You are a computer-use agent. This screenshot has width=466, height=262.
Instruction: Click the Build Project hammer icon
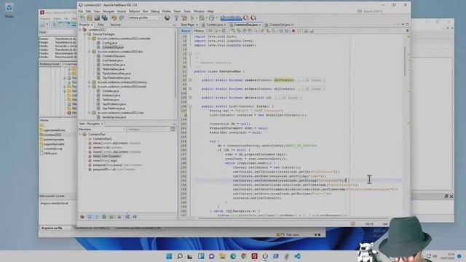176,18
